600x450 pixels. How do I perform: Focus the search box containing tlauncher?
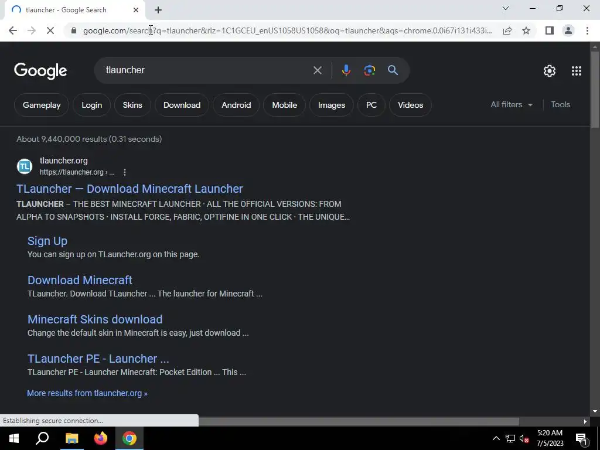(207, 70)
